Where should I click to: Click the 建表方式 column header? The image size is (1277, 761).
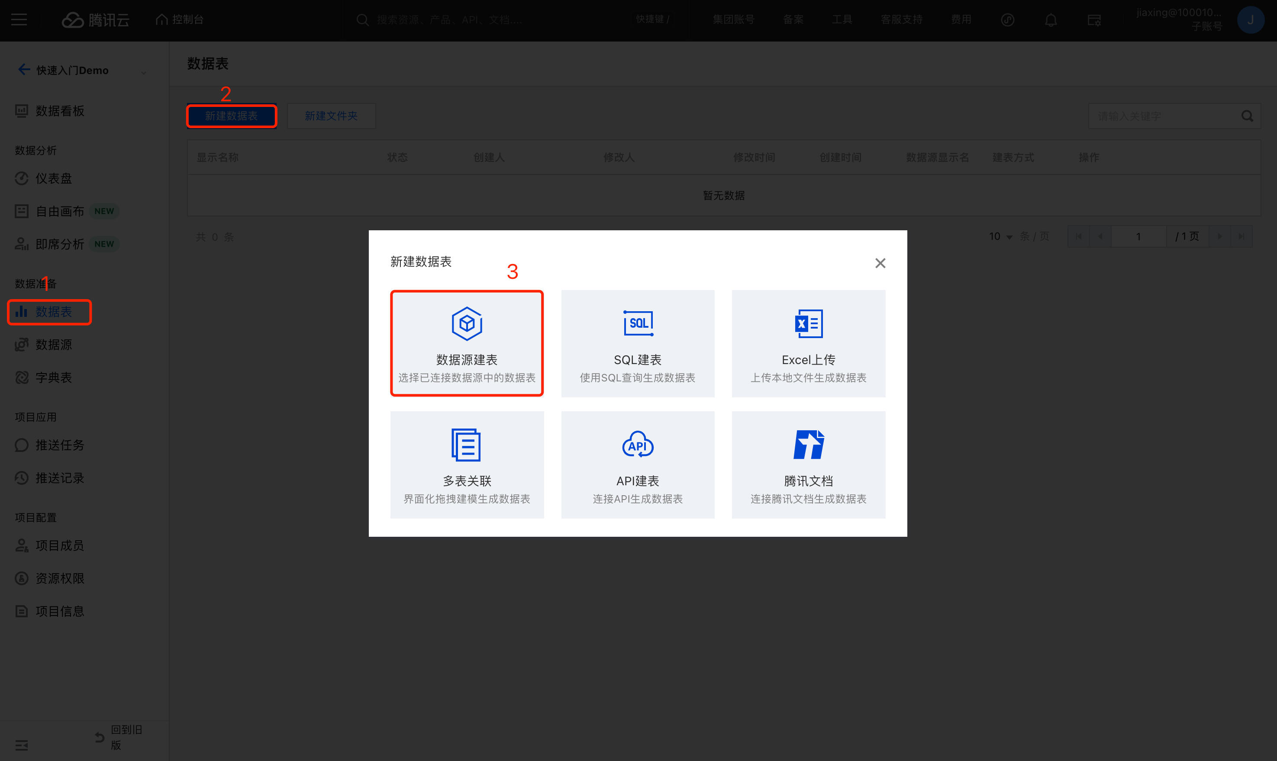click(x=1013, y=158)
